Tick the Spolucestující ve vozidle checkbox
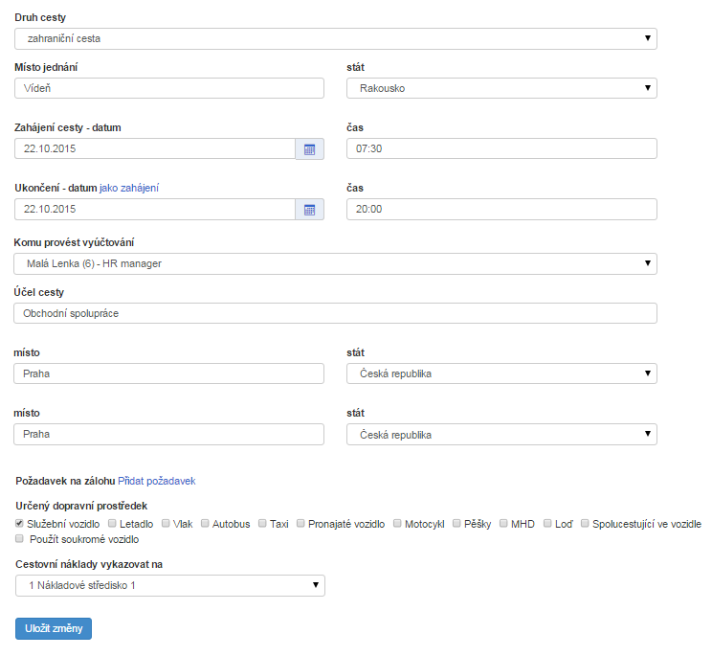This screenshot has height=656, width=712. point(585,524)
